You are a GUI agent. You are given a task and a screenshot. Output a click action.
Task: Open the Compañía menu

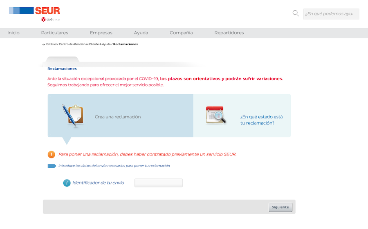coord(181,33)
